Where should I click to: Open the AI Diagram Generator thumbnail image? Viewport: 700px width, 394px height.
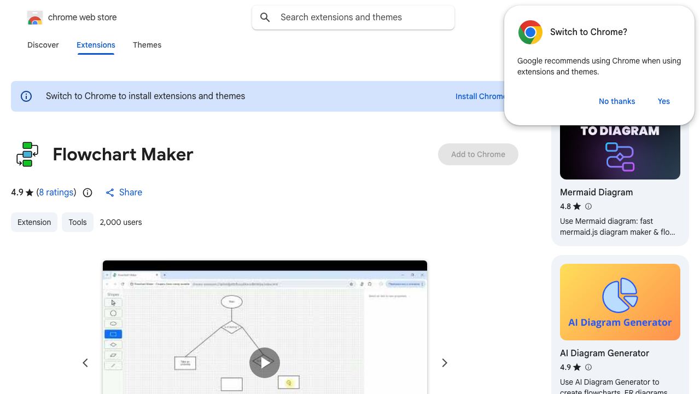620,302
